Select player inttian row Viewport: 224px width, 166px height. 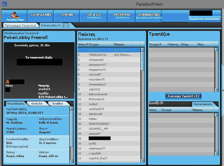[109, 119]
